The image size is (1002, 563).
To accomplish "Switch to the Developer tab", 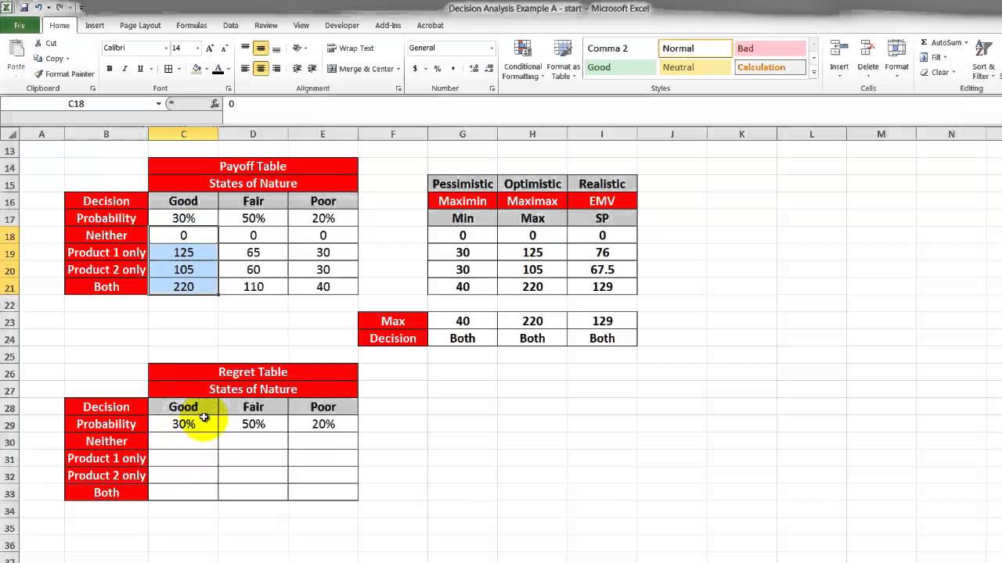I will (x=342, y=25).
